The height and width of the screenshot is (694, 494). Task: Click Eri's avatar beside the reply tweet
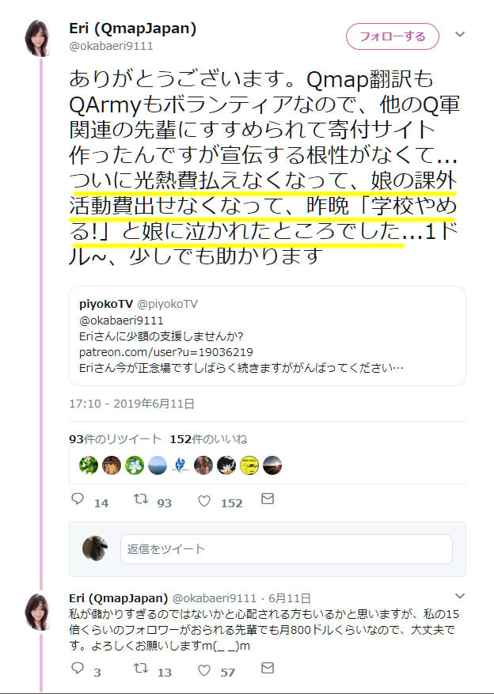click(x=36, y=612)
